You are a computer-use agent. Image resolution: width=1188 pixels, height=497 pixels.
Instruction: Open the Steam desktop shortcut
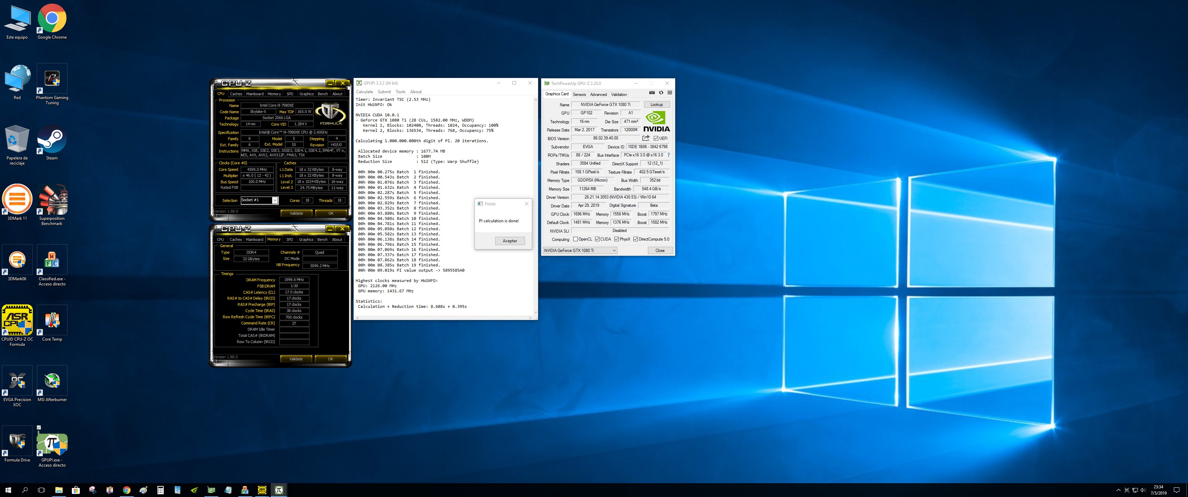[52, 143]
